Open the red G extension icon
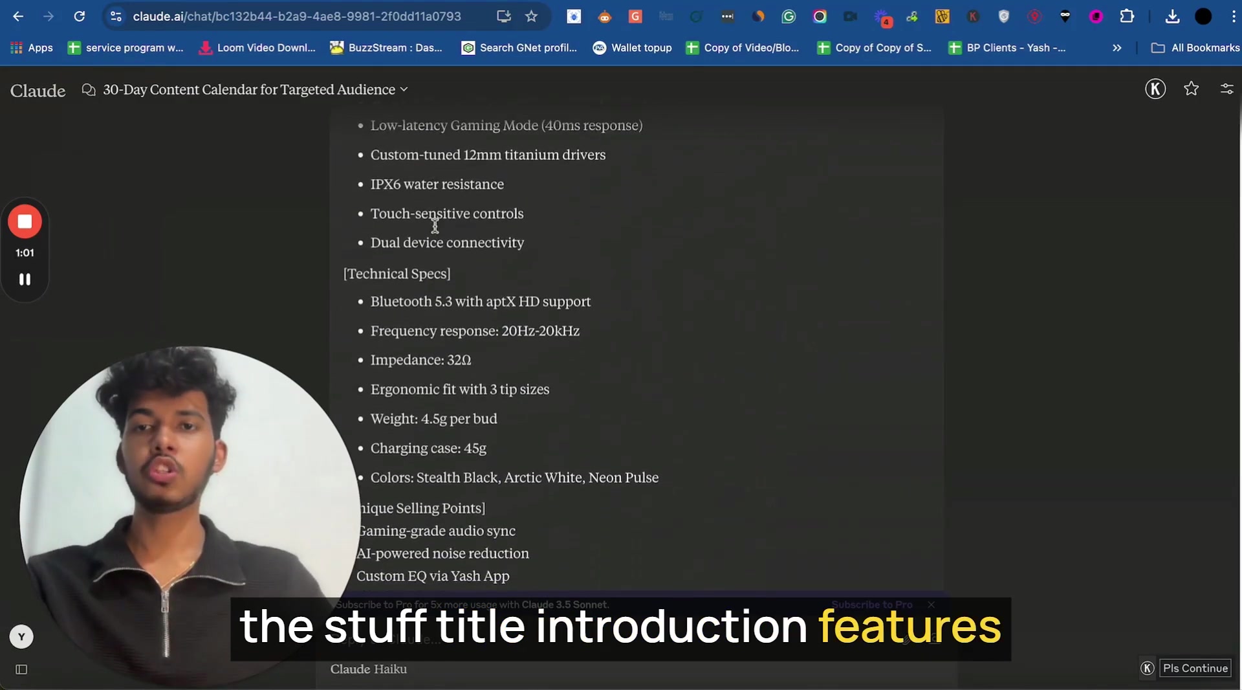 pos(635,16)
